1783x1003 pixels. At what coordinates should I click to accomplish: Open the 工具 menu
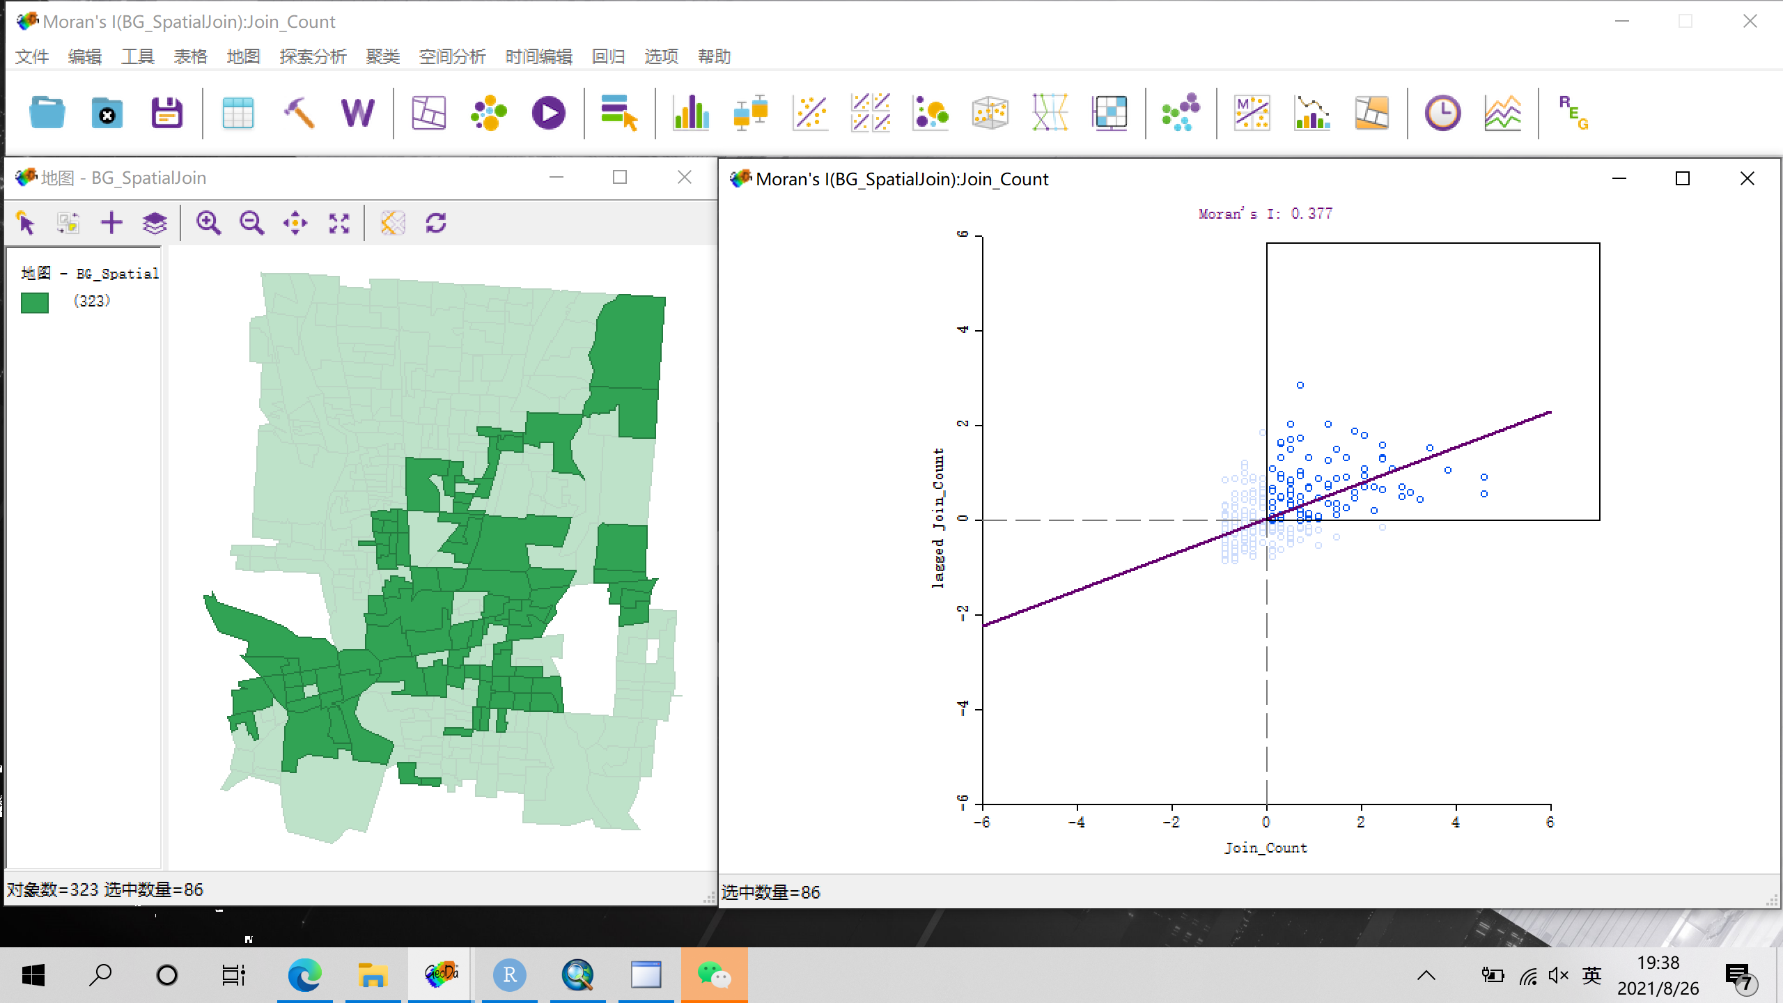click(x=138, y=56)
